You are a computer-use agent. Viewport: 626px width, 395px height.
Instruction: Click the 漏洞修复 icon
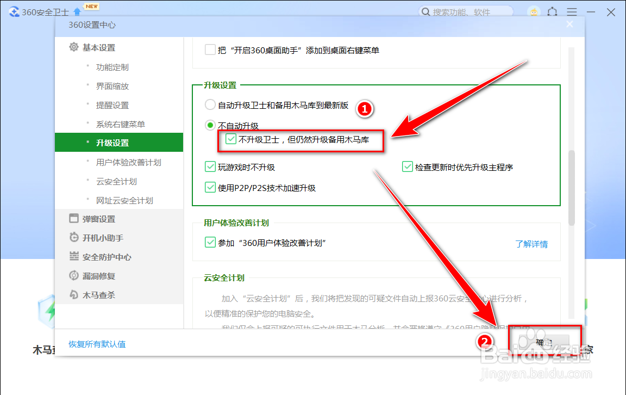pyautogui.click(x=74, y=275)
